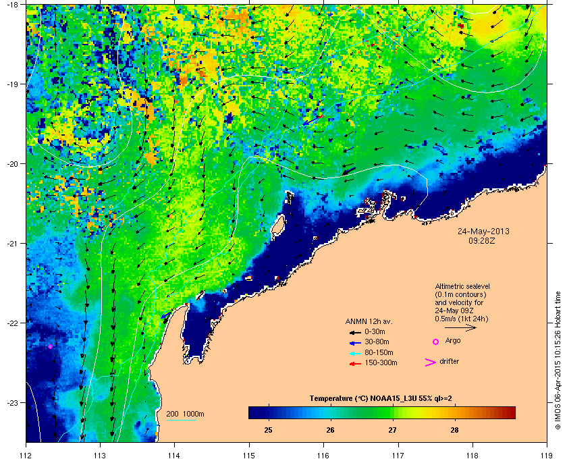This screenshot has height=459, width=567.
Task: Click the '30-80m' depth label
Action: 377,342
